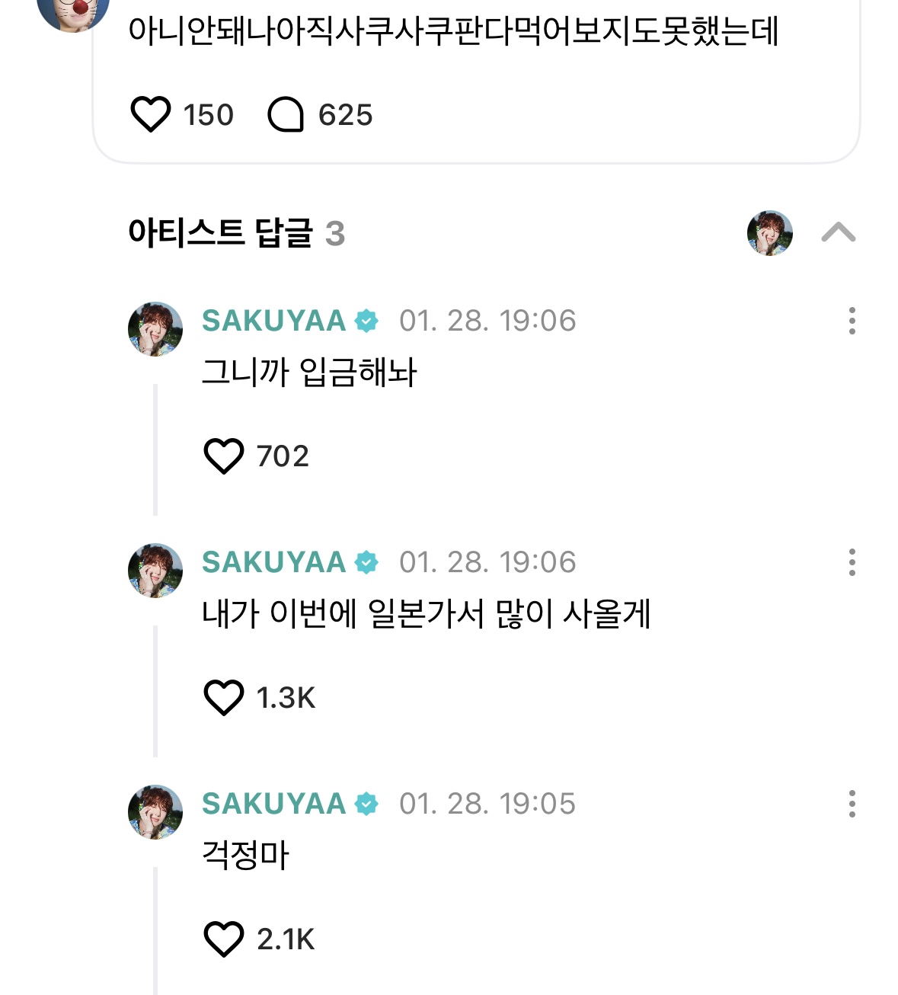The image size is (898, 995).
Task: Tap the verified badge on the first reply
Action: click(366, 322)
